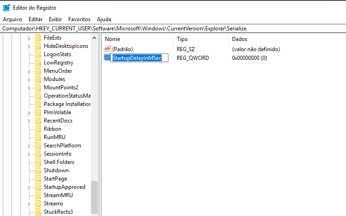Image resolution: width=346 pixels, height=216 pixels.
Task: Select the RunMRU key label
Action: point(54,137)
